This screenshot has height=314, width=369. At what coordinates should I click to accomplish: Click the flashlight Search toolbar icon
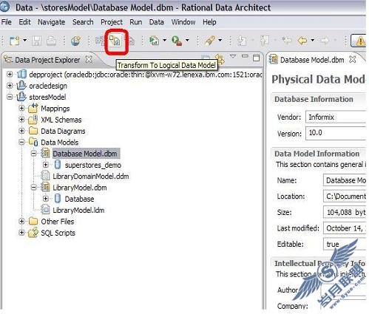[210, 41]
